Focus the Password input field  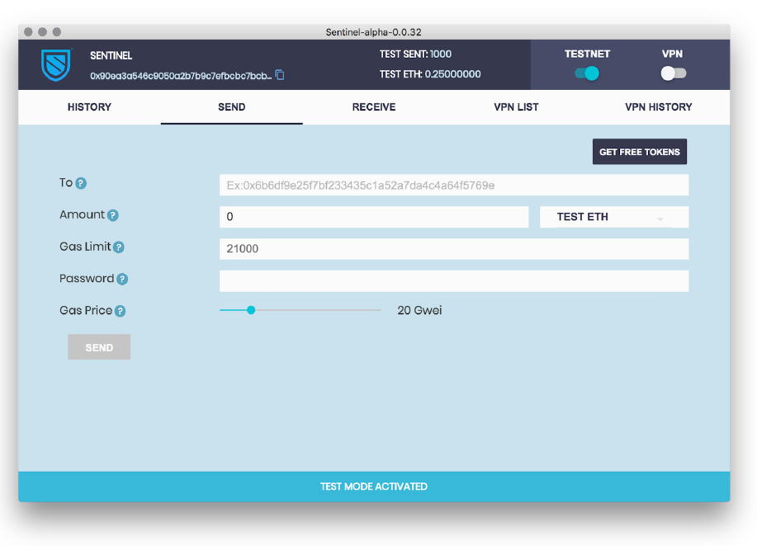tap(454, 280)
